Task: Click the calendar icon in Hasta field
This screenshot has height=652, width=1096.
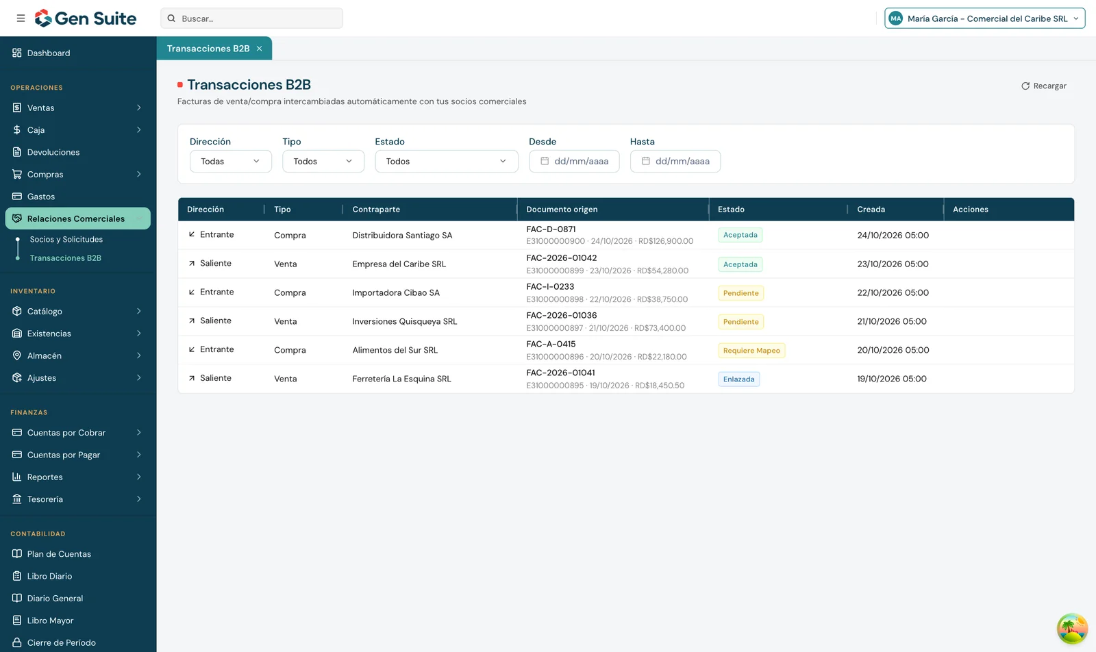Action: point(645,161)
